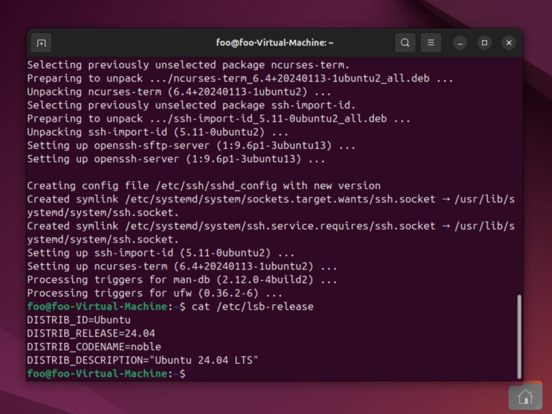Close the terminal window
552x414 pixels.
(509, 43)
